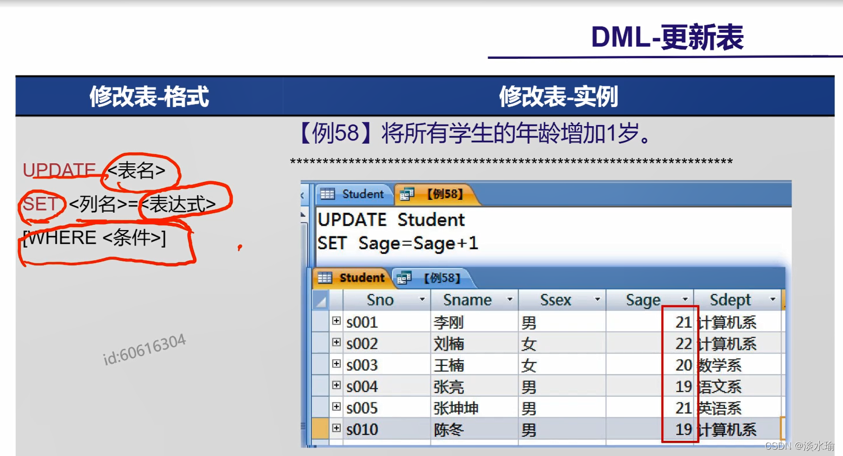Click the Sdept cell 英语系
Screen dimensions: 843x456
tap(738, 408)
